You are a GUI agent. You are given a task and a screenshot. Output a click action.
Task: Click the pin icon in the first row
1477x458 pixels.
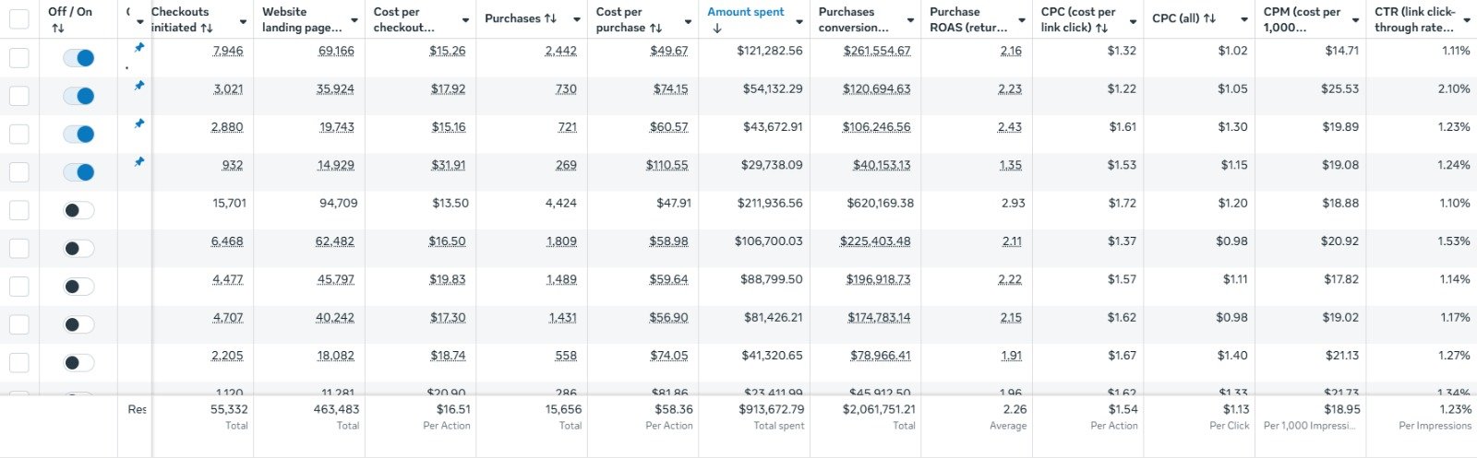coord(139,47)
